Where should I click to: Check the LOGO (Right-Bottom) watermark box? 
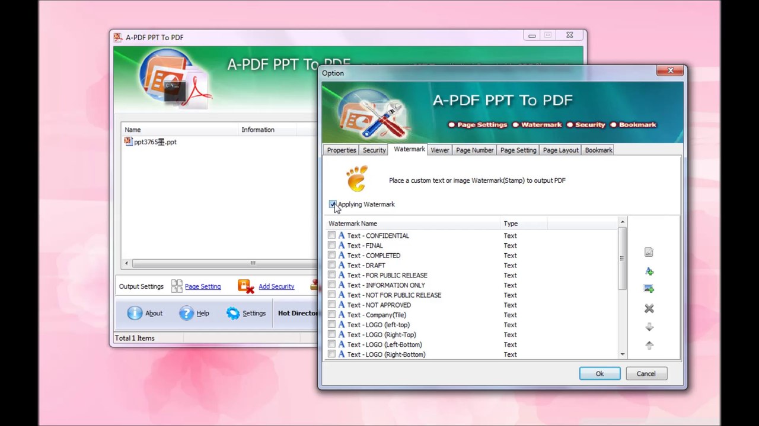point(331,354)
